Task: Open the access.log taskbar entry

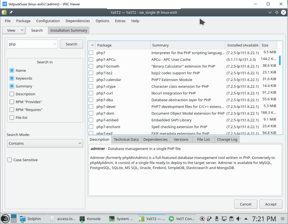Action: (63, 219)
